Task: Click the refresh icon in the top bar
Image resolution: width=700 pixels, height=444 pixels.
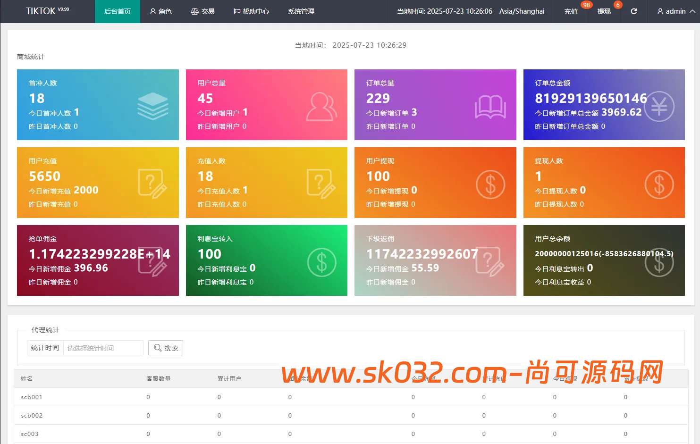Action: coord(633,11)
